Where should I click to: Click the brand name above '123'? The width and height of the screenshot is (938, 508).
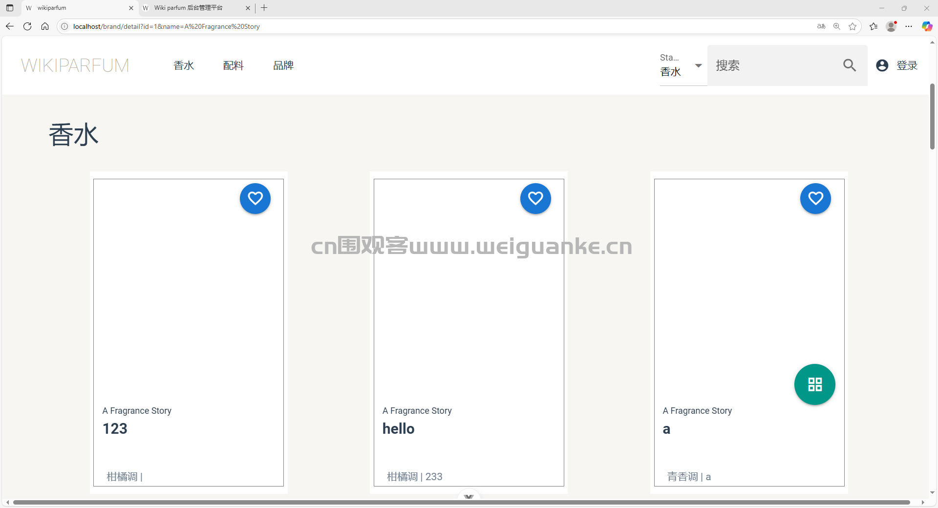[137, 411]
